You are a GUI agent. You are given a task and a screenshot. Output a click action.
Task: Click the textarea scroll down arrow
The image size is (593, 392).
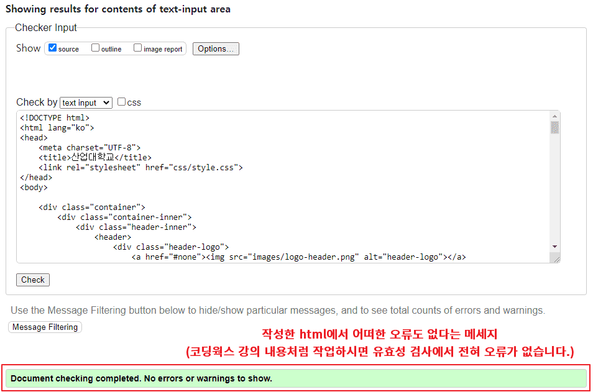coord(554,247)
